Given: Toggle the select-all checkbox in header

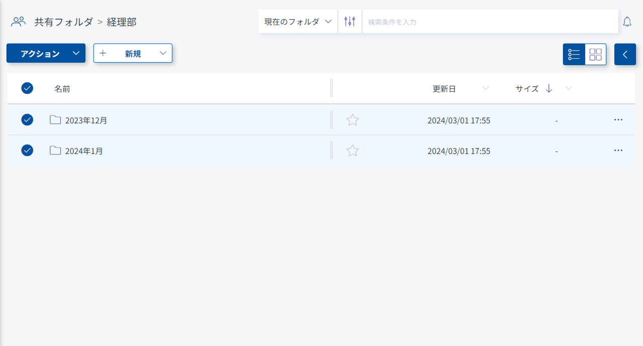Looking at the screenshot, I should click(27, 88).
